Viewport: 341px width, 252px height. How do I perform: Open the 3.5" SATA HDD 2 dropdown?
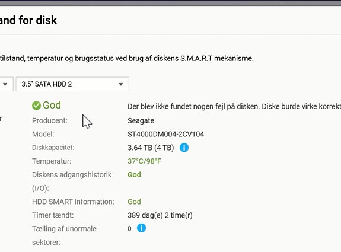click(72, 84)
